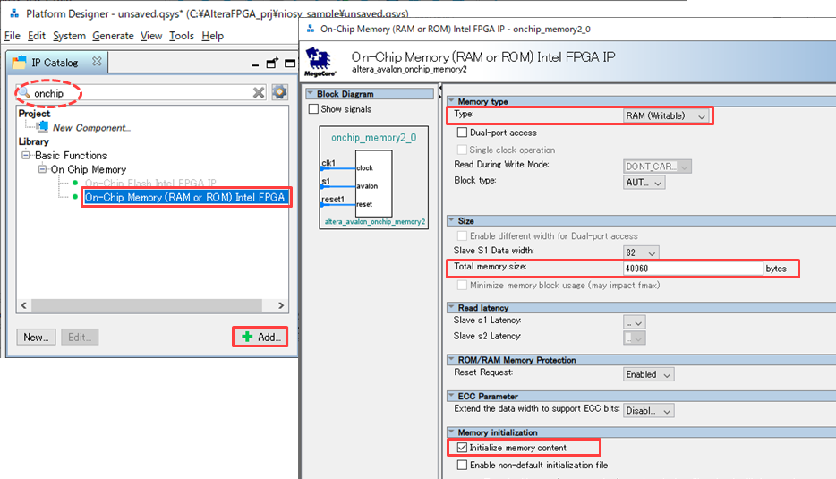
Task: Click the horizontal scrollbar in IP Catalog
Action: click(x=147, y=305)
